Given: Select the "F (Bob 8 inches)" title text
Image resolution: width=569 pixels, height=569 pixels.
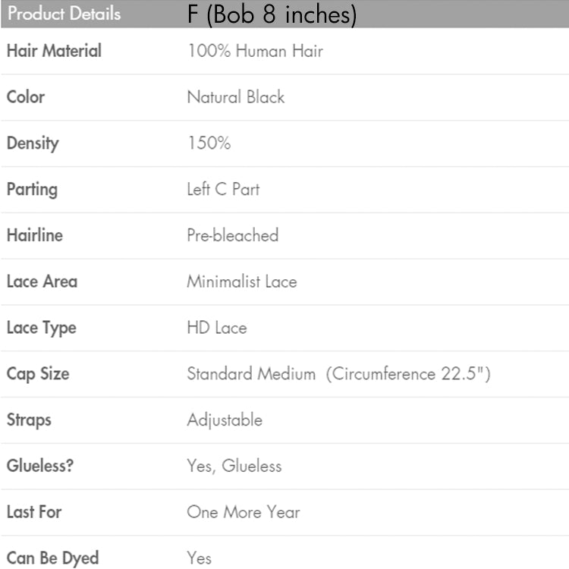Looking at the screenshot, I should pyautogui.click(x=272, y=14).
